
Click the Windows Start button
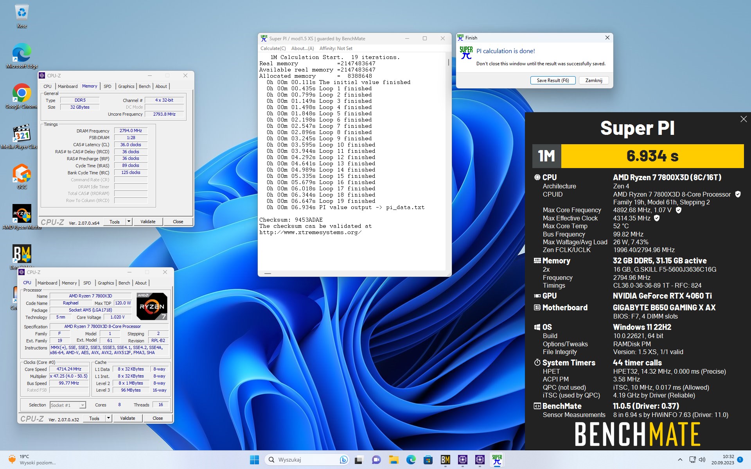pyautogui.click(x=254, y=460)
